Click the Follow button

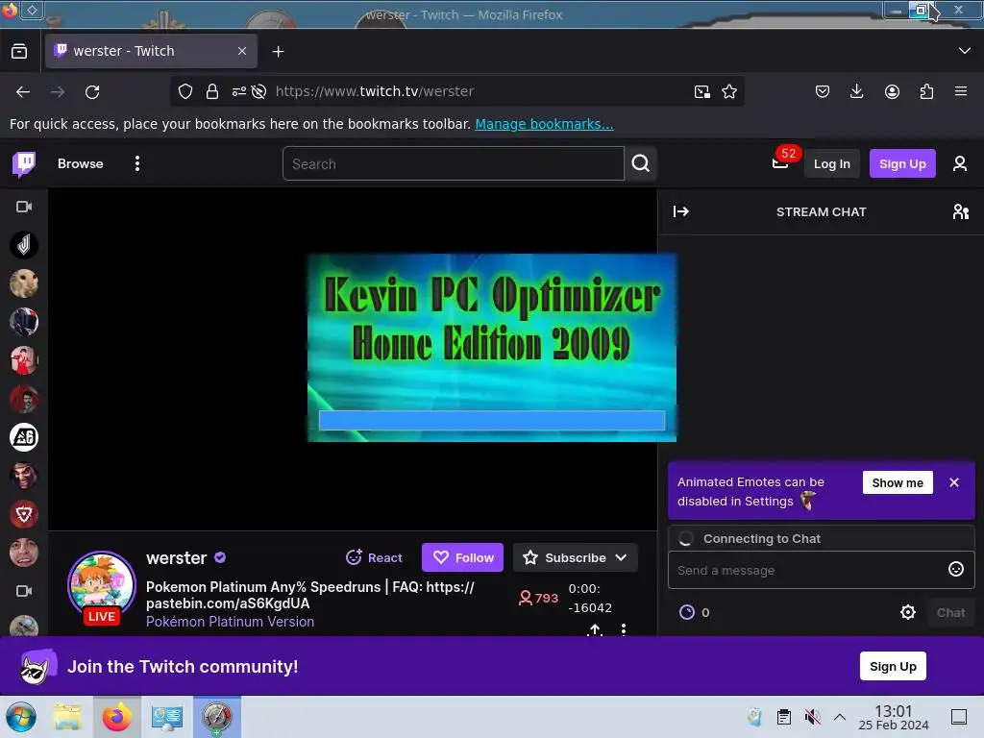[462, 557]
